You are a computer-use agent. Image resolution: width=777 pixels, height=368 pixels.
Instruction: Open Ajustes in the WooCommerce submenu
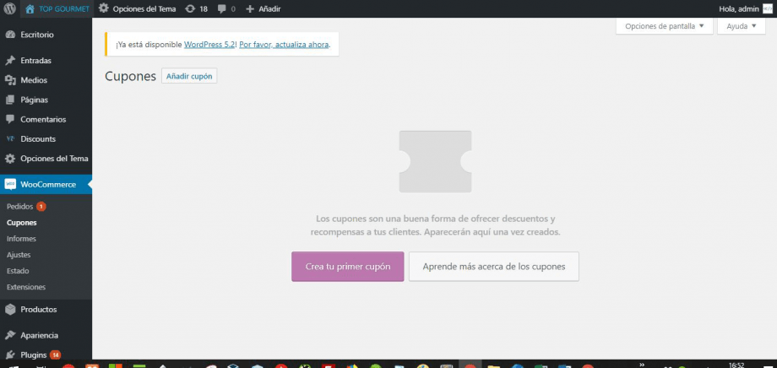point(19,255)
